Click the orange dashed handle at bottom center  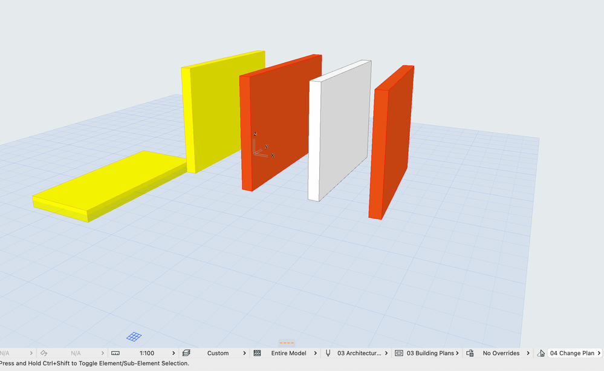[x=287, y=343]
